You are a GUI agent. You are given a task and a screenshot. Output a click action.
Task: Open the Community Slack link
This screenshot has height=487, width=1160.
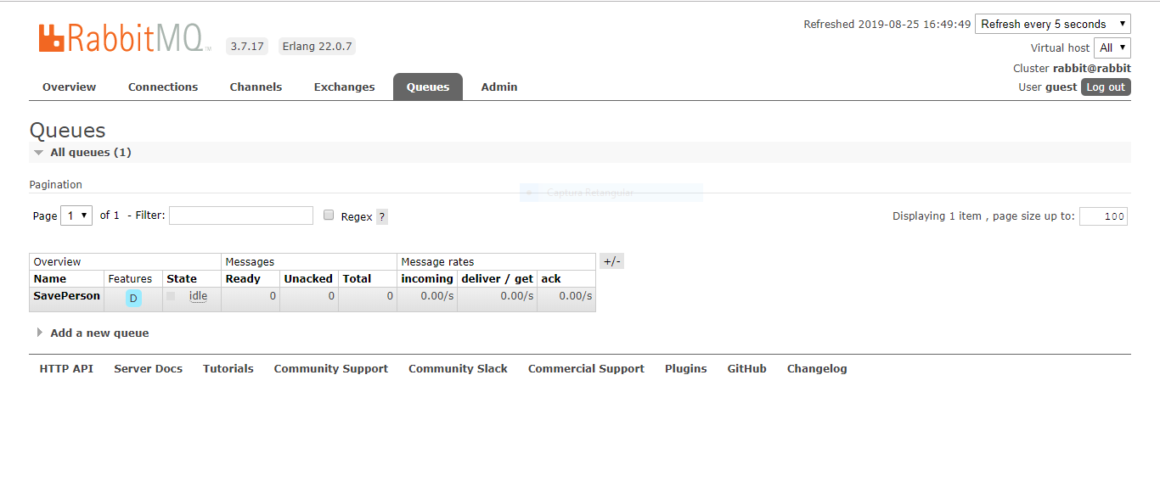point(458,368)
